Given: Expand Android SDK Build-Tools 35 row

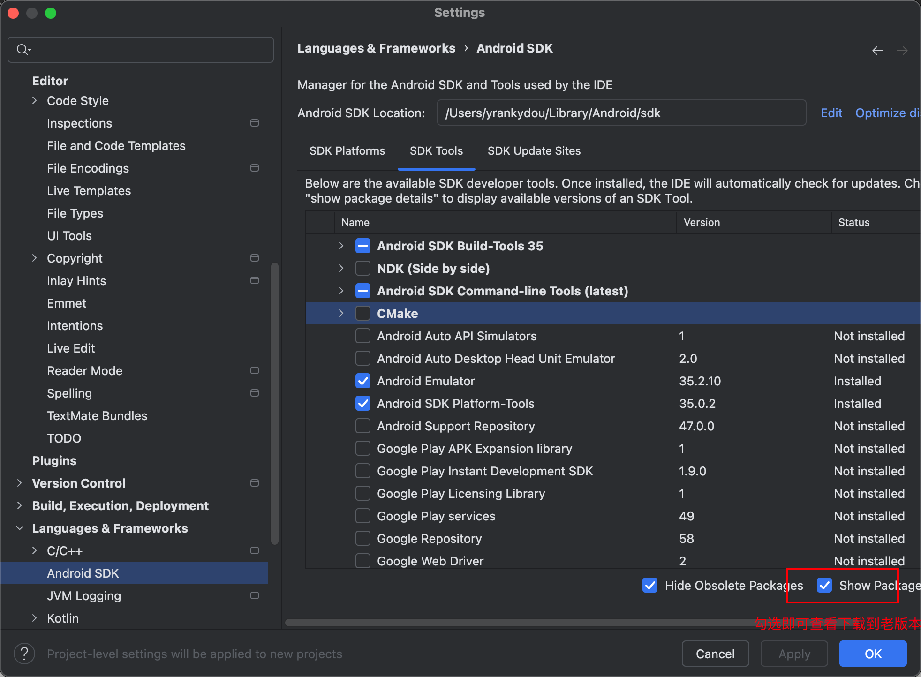Looking at the screenshot, I should [x=341, y=246].
